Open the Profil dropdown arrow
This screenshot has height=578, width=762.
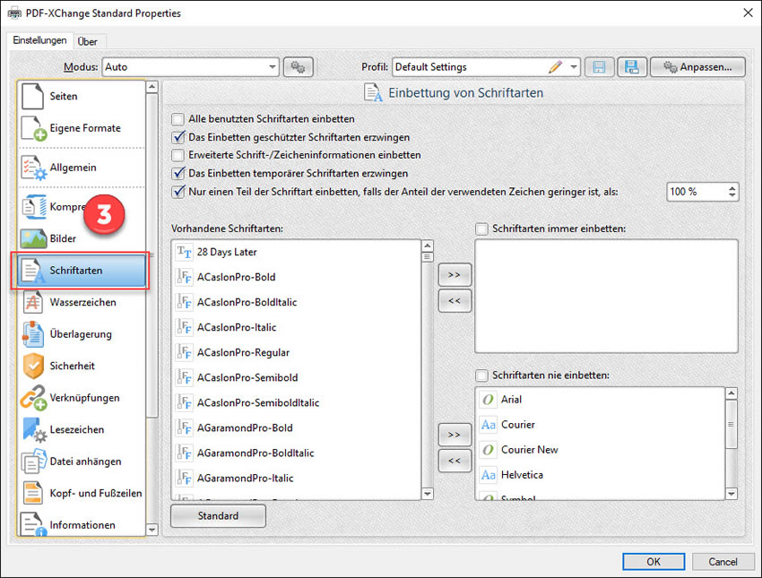tap(574, 67)
